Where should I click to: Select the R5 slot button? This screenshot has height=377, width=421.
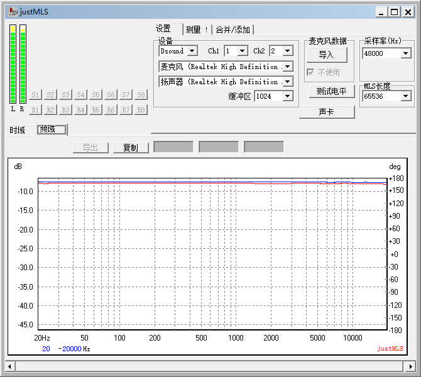click(x=96, y=110)
